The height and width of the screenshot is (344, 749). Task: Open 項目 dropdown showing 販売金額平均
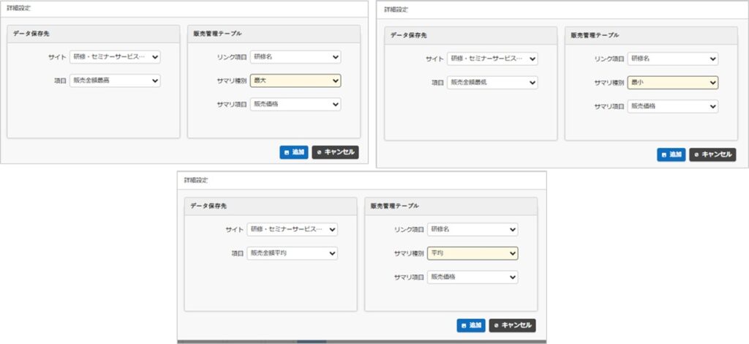coord(292,253)
